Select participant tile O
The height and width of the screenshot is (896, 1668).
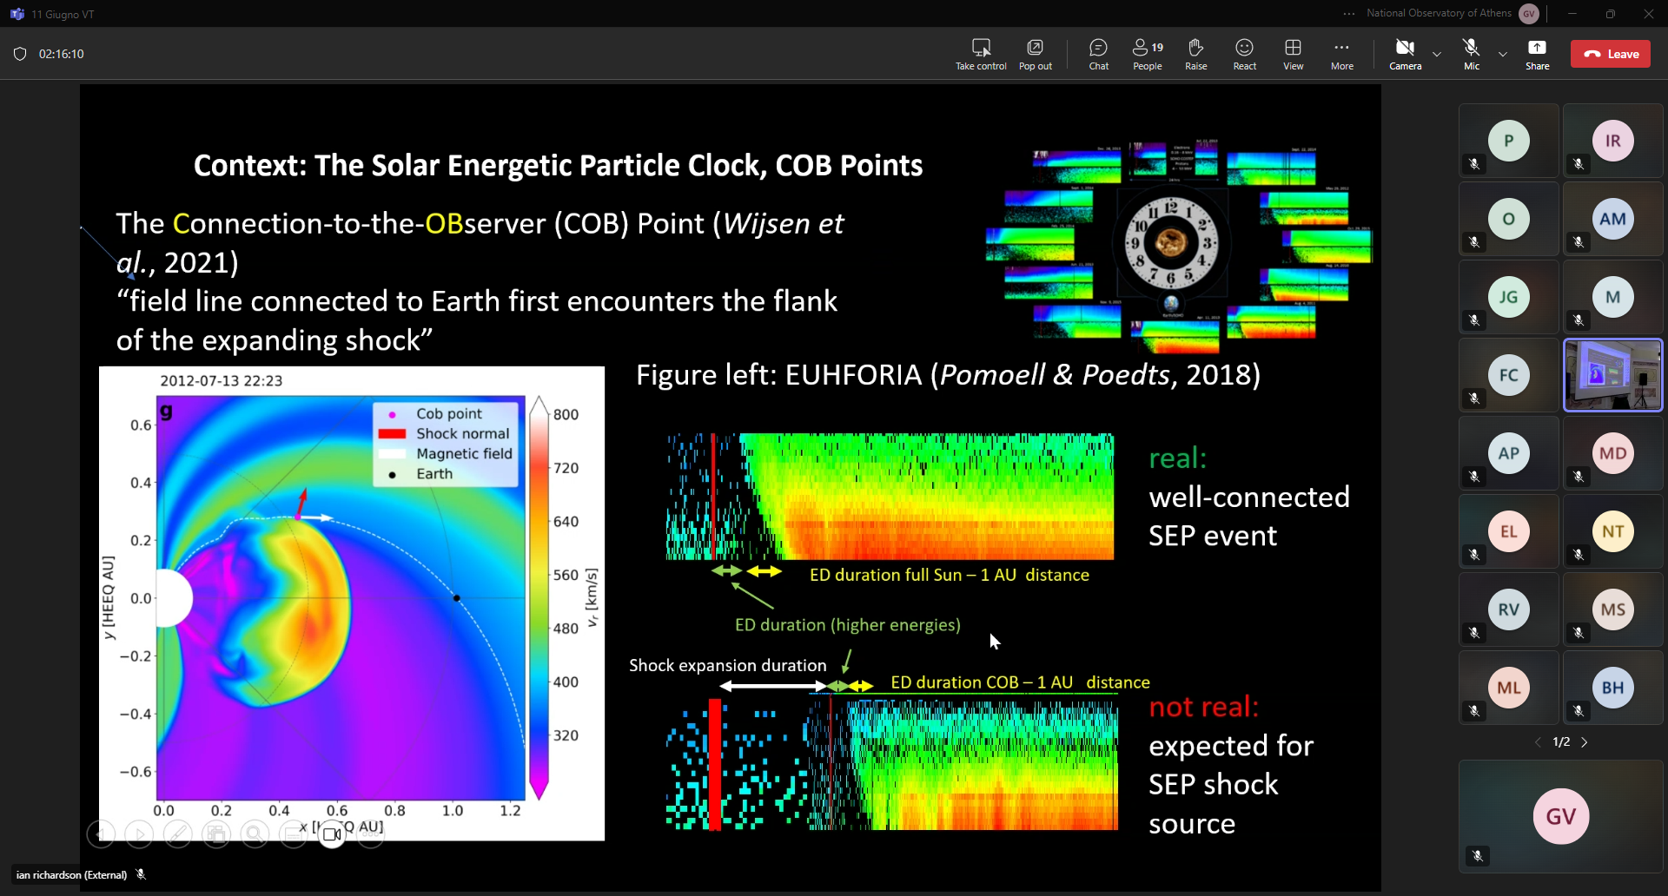click(1509, 219)
